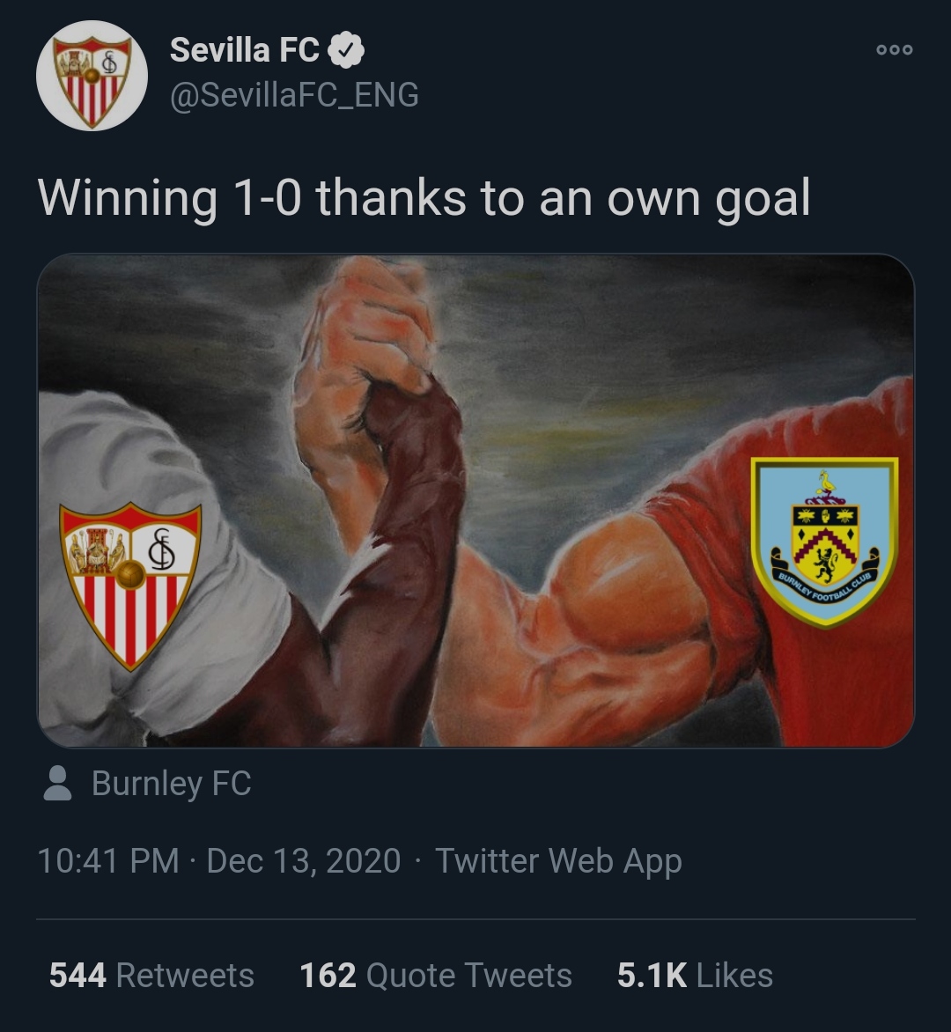The height and width of the screenshot is (1032, 951).
Task: Open the three-dot more options menu
Action: [895, 50]
